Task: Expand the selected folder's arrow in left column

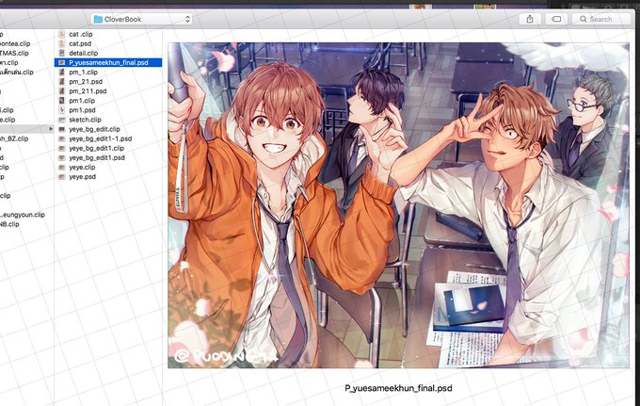Action: [51, 129]
